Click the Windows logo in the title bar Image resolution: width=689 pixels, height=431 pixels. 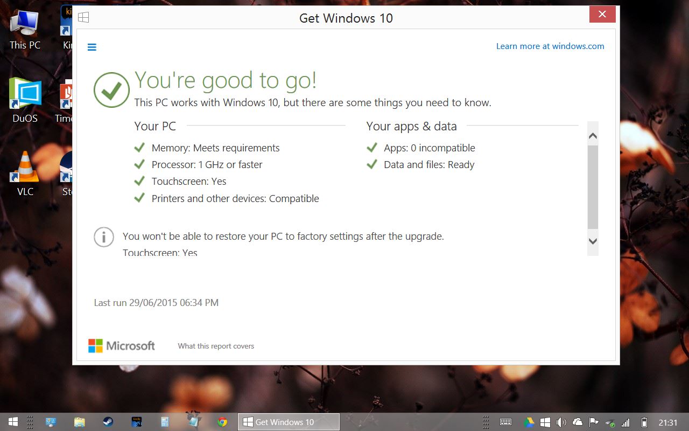coord(83,17)
